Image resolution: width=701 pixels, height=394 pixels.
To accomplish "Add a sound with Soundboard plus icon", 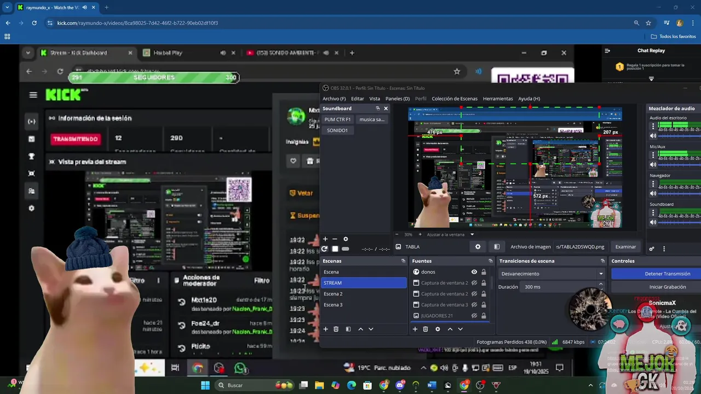I will point(325,239).
